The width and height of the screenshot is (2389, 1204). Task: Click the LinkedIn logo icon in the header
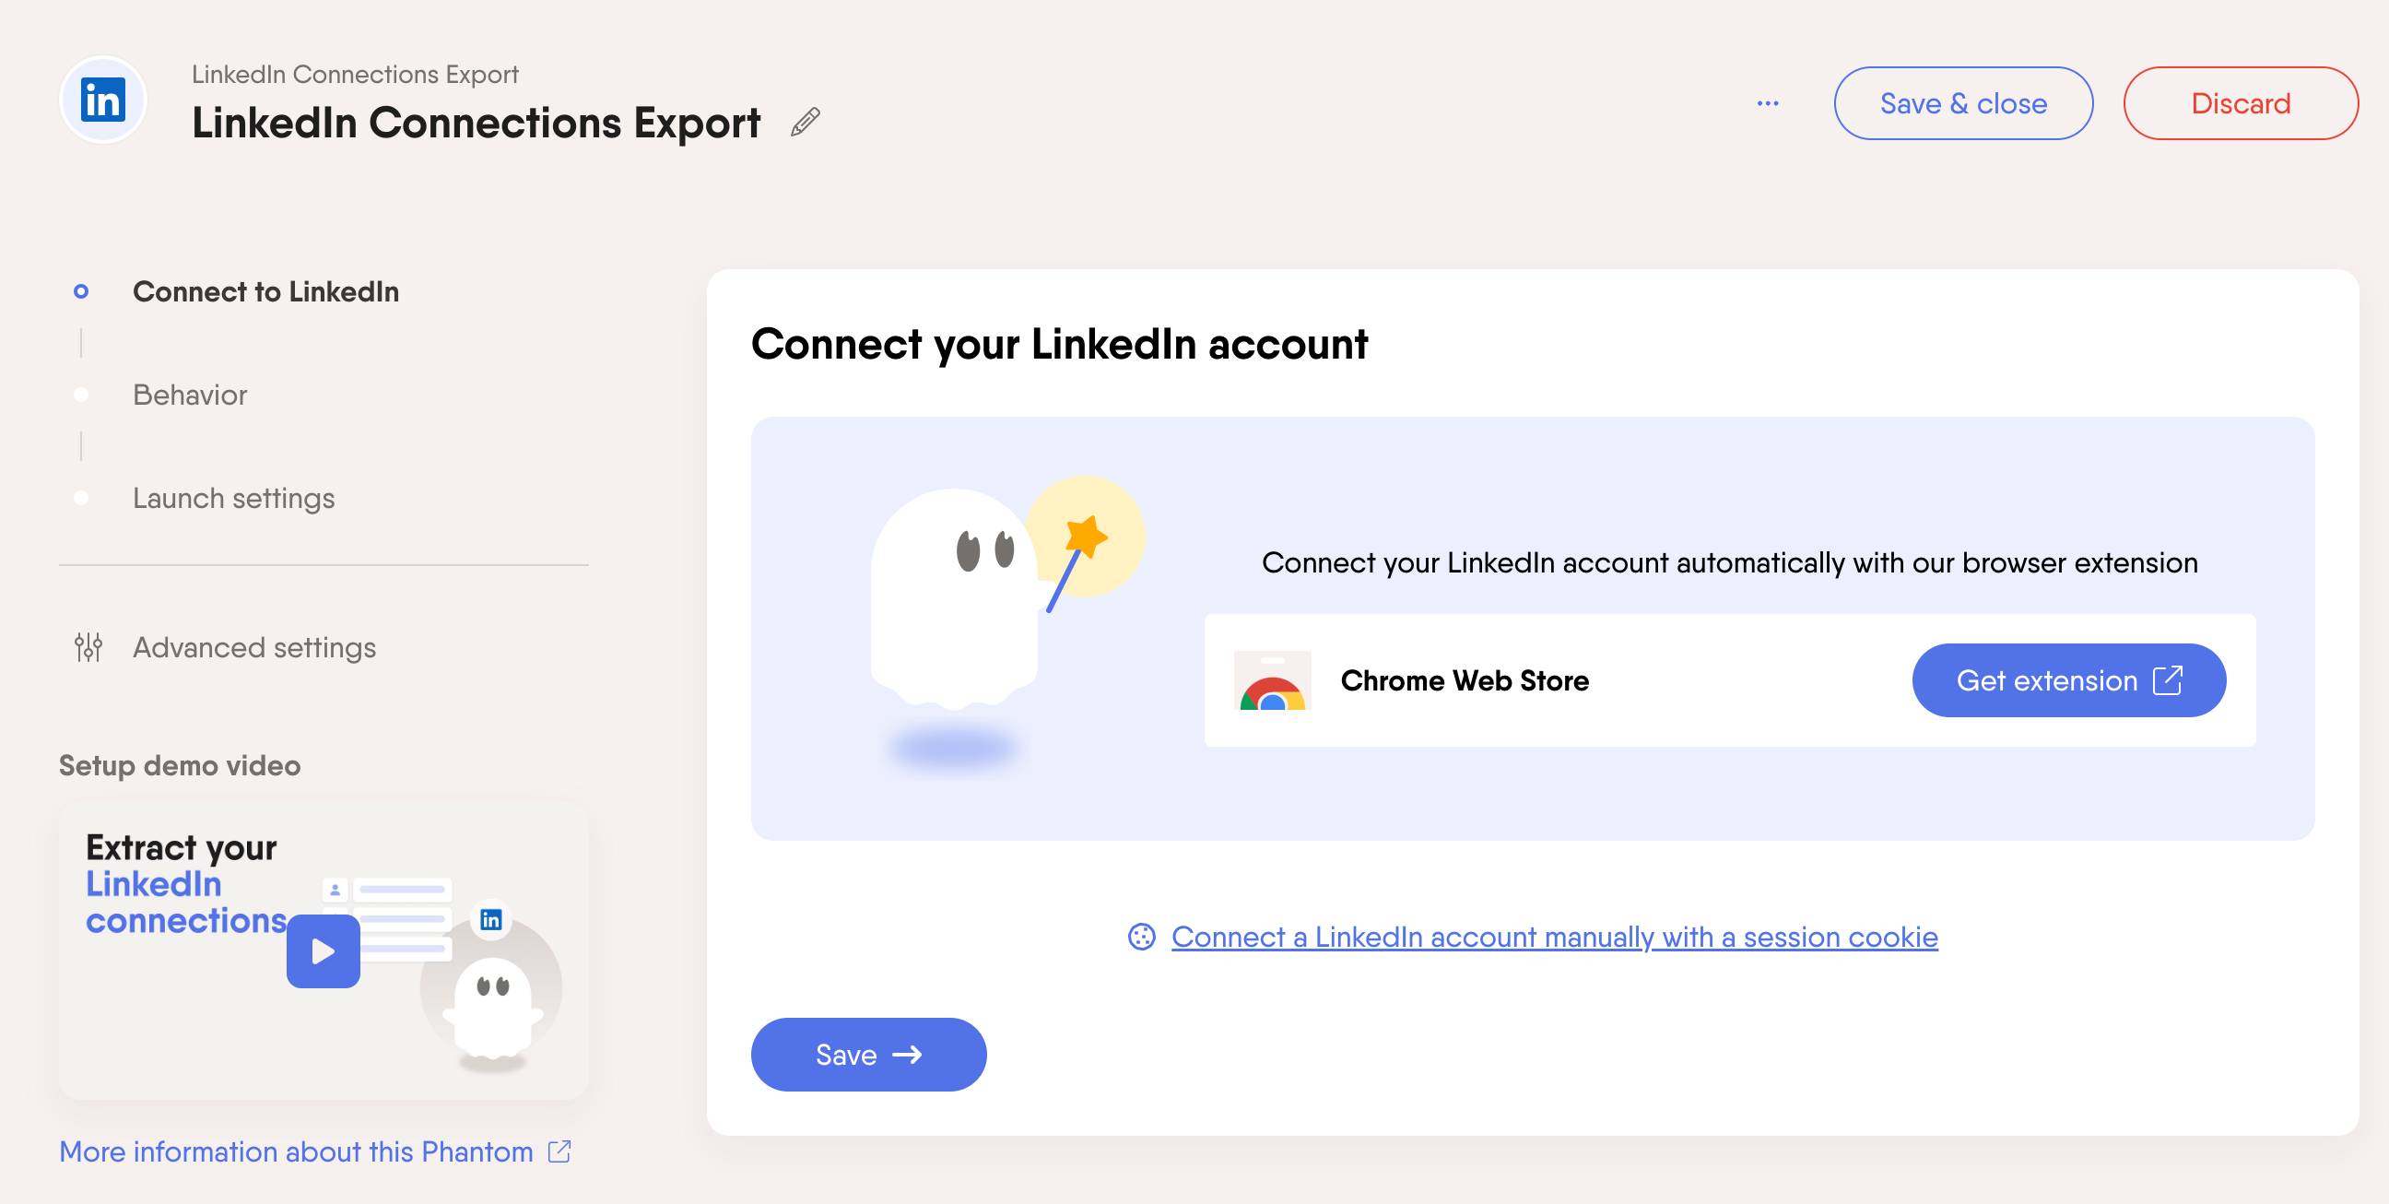click(103, 100)
